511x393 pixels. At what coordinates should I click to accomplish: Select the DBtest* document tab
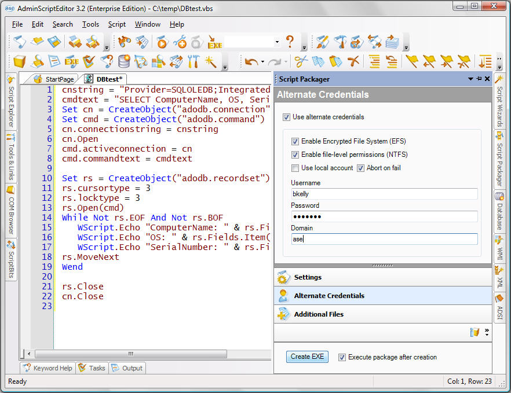tap(104, 79)
